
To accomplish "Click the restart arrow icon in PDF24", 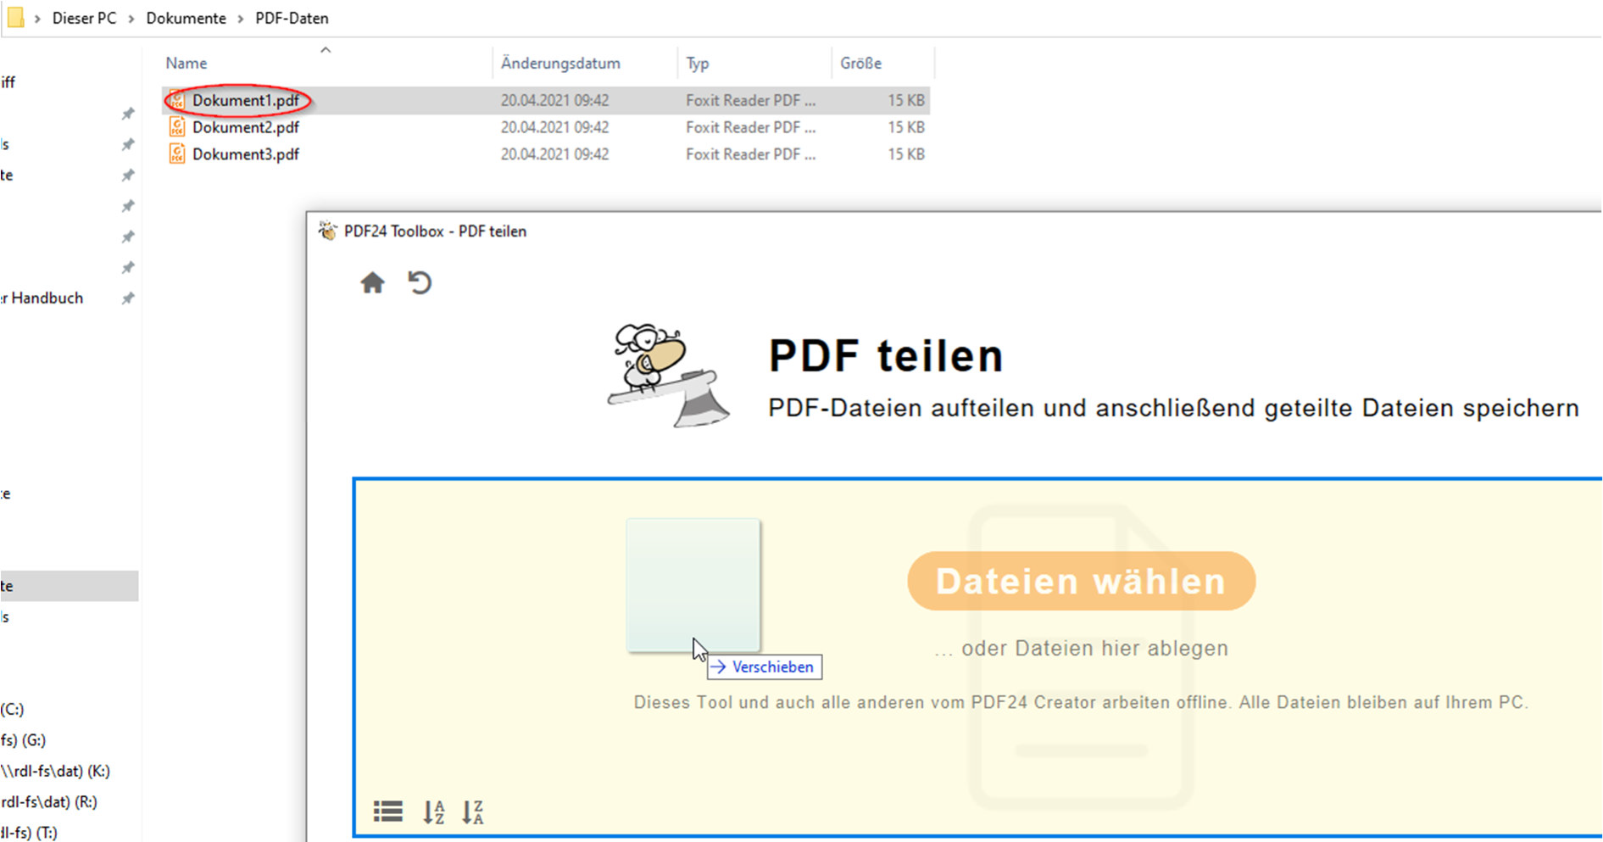I will [x=420, y=283].
